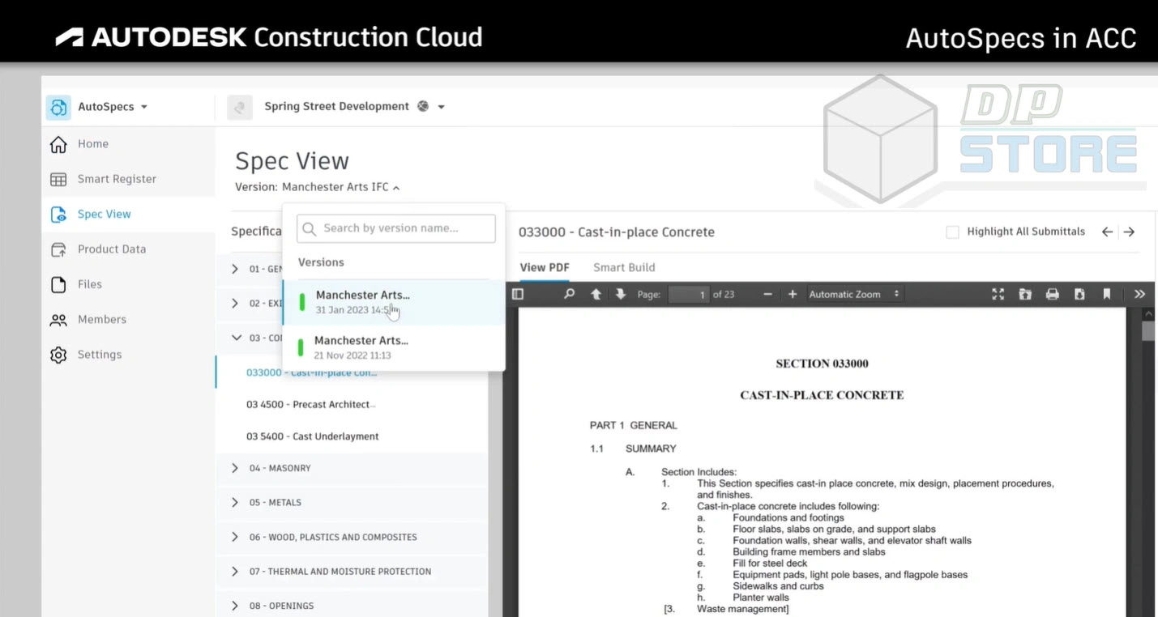
Task: Click the Spring Street Development project thumbnail
Action: pyautogui.click(x=240, y=107)
